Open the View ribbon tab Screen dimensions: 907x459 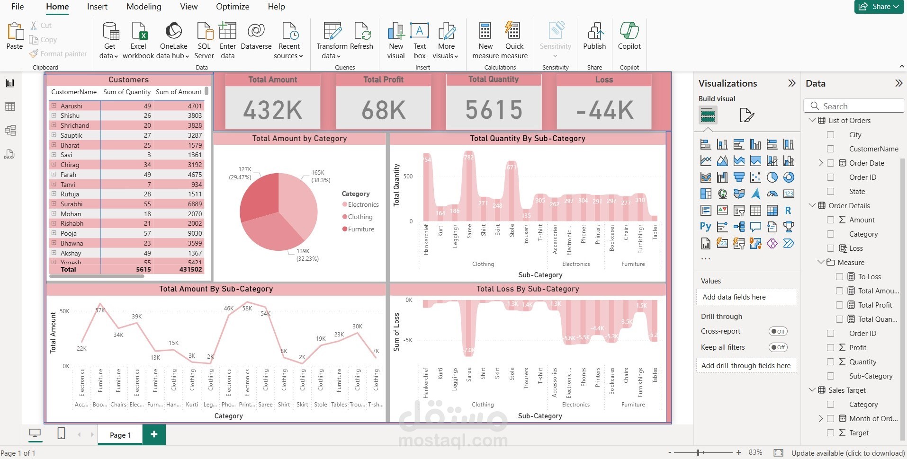(189, 7)
